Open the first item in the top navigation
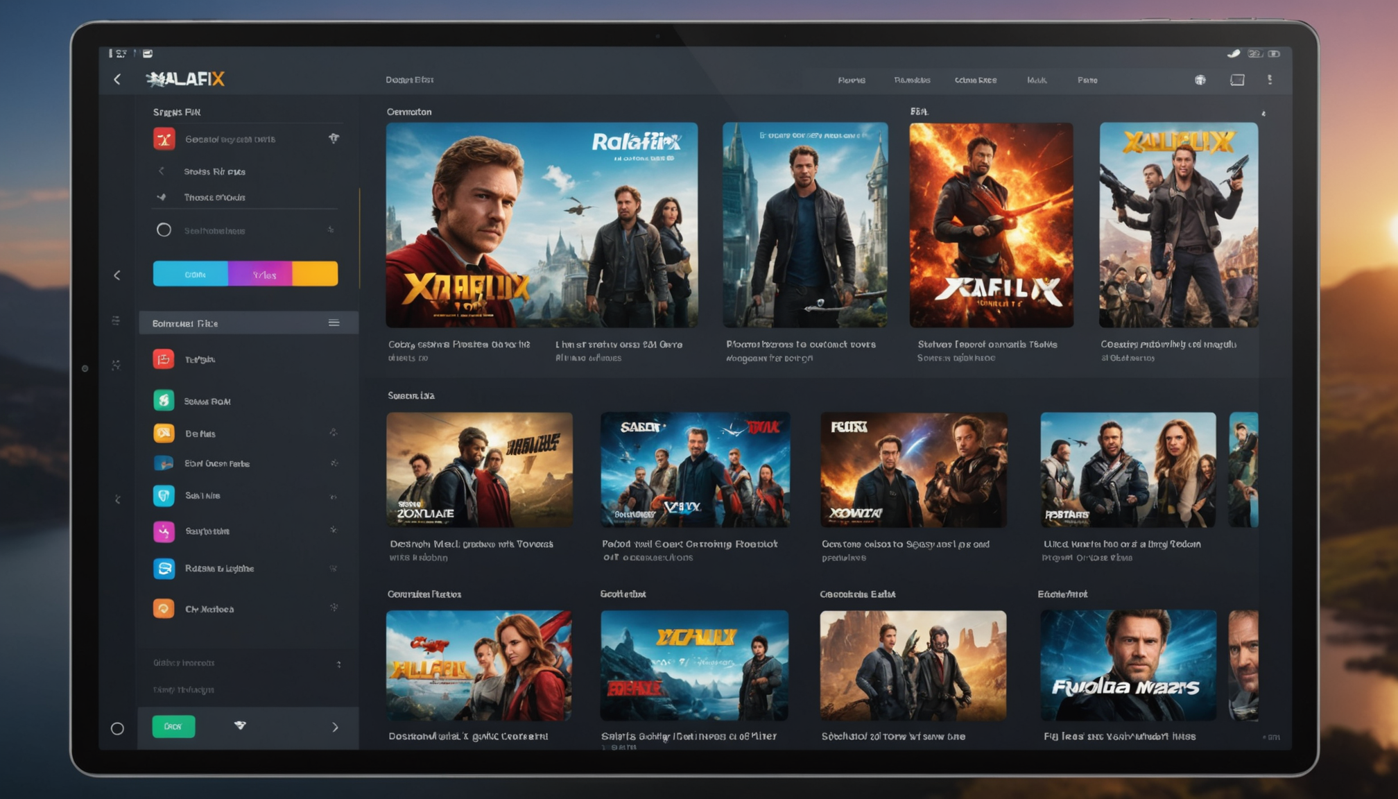 pyautogui.click(x=852, y=80)
